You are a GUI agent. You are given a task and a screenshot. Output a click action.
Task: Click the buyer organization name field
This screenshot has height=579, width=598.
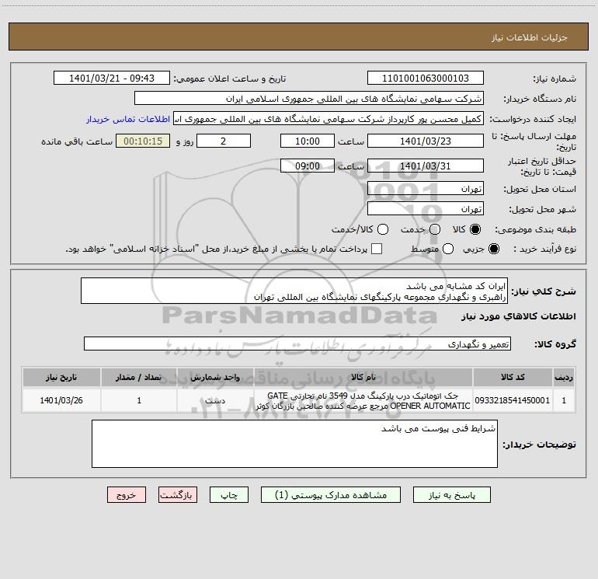click(x=309, y=99)
